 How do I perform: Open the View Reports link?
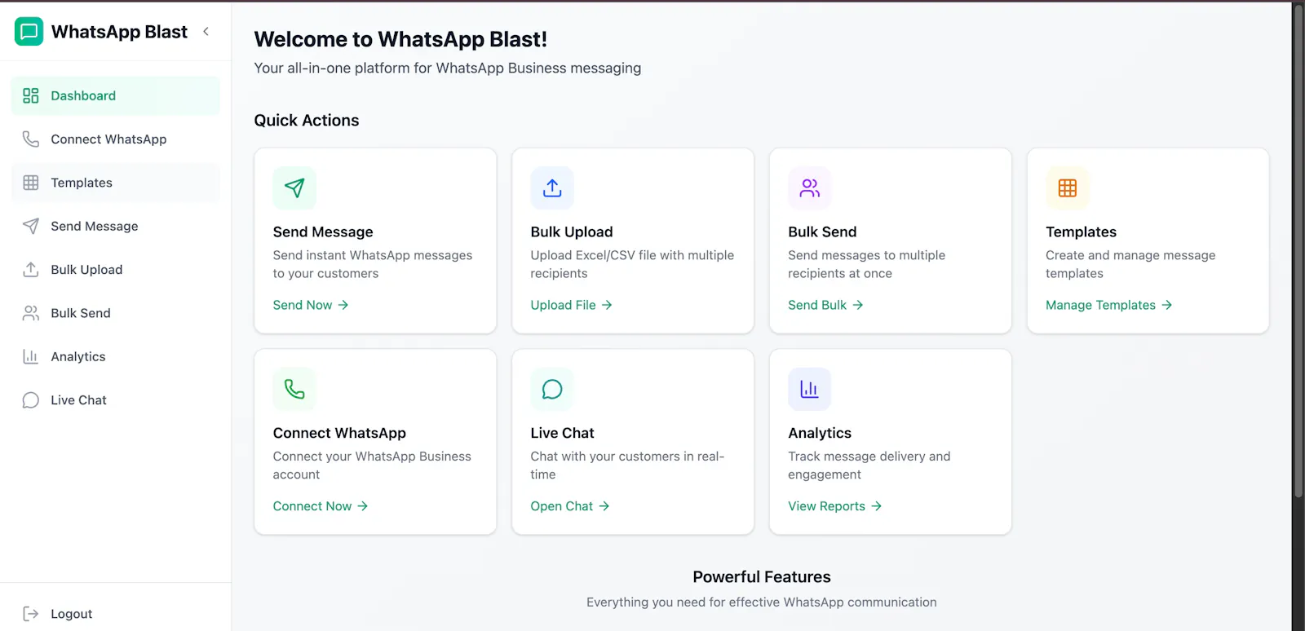tap(835, 506)
